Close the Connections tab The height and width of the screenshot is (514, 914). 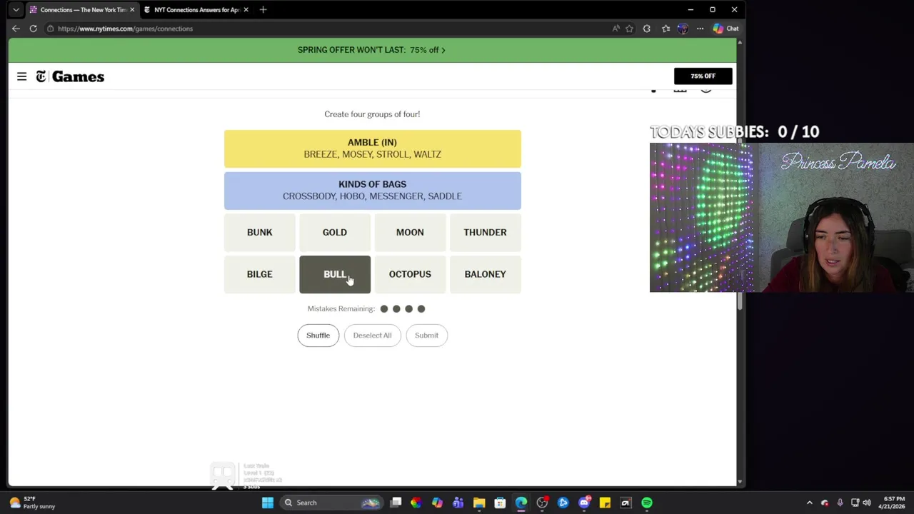tap(132, 10)
